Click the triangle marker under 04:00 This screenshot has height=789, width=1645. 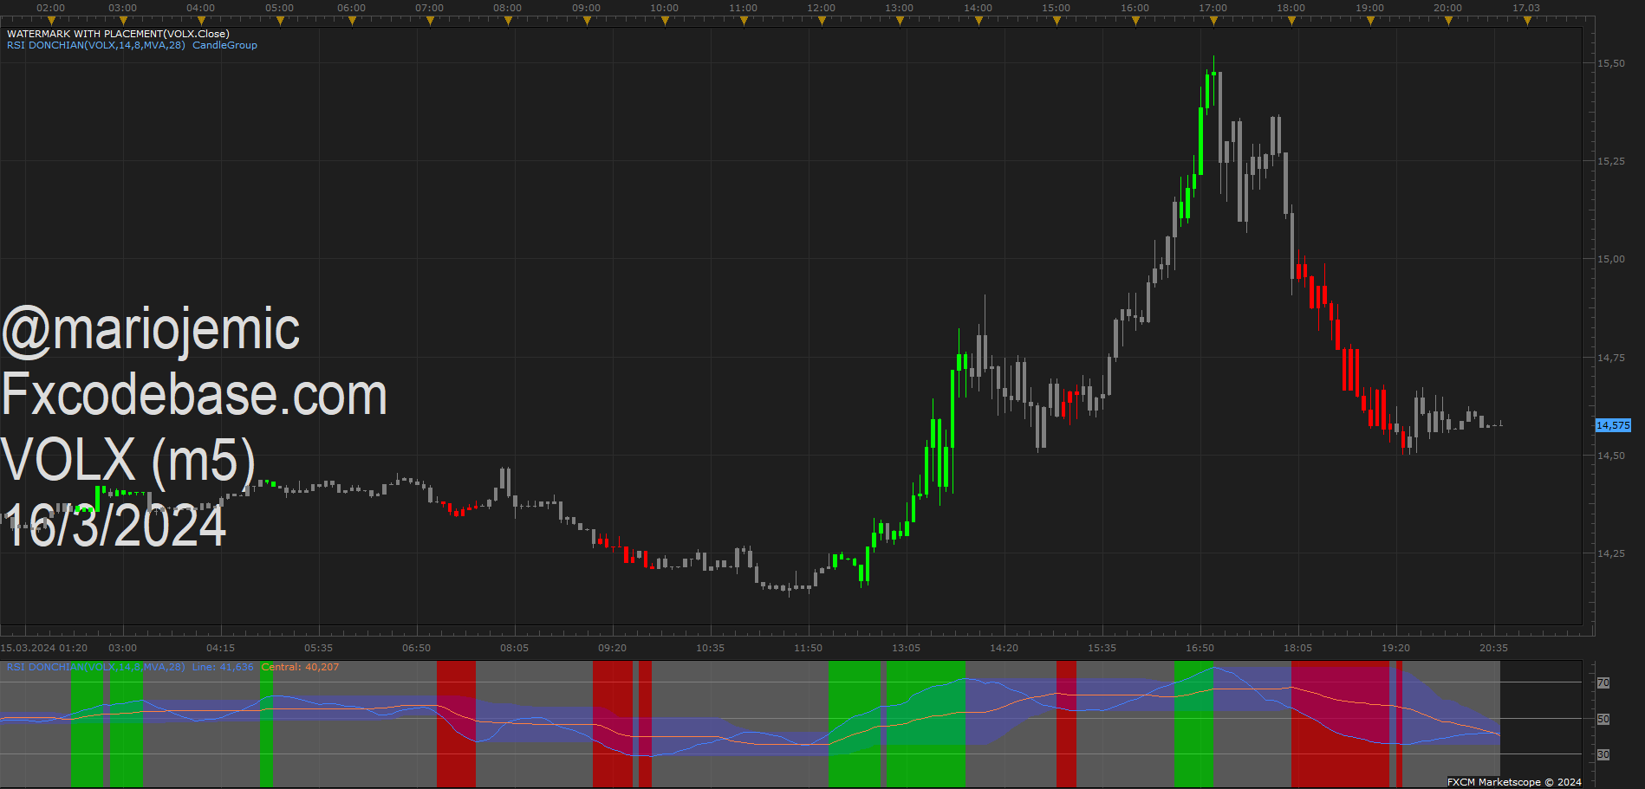coord(201,21)
